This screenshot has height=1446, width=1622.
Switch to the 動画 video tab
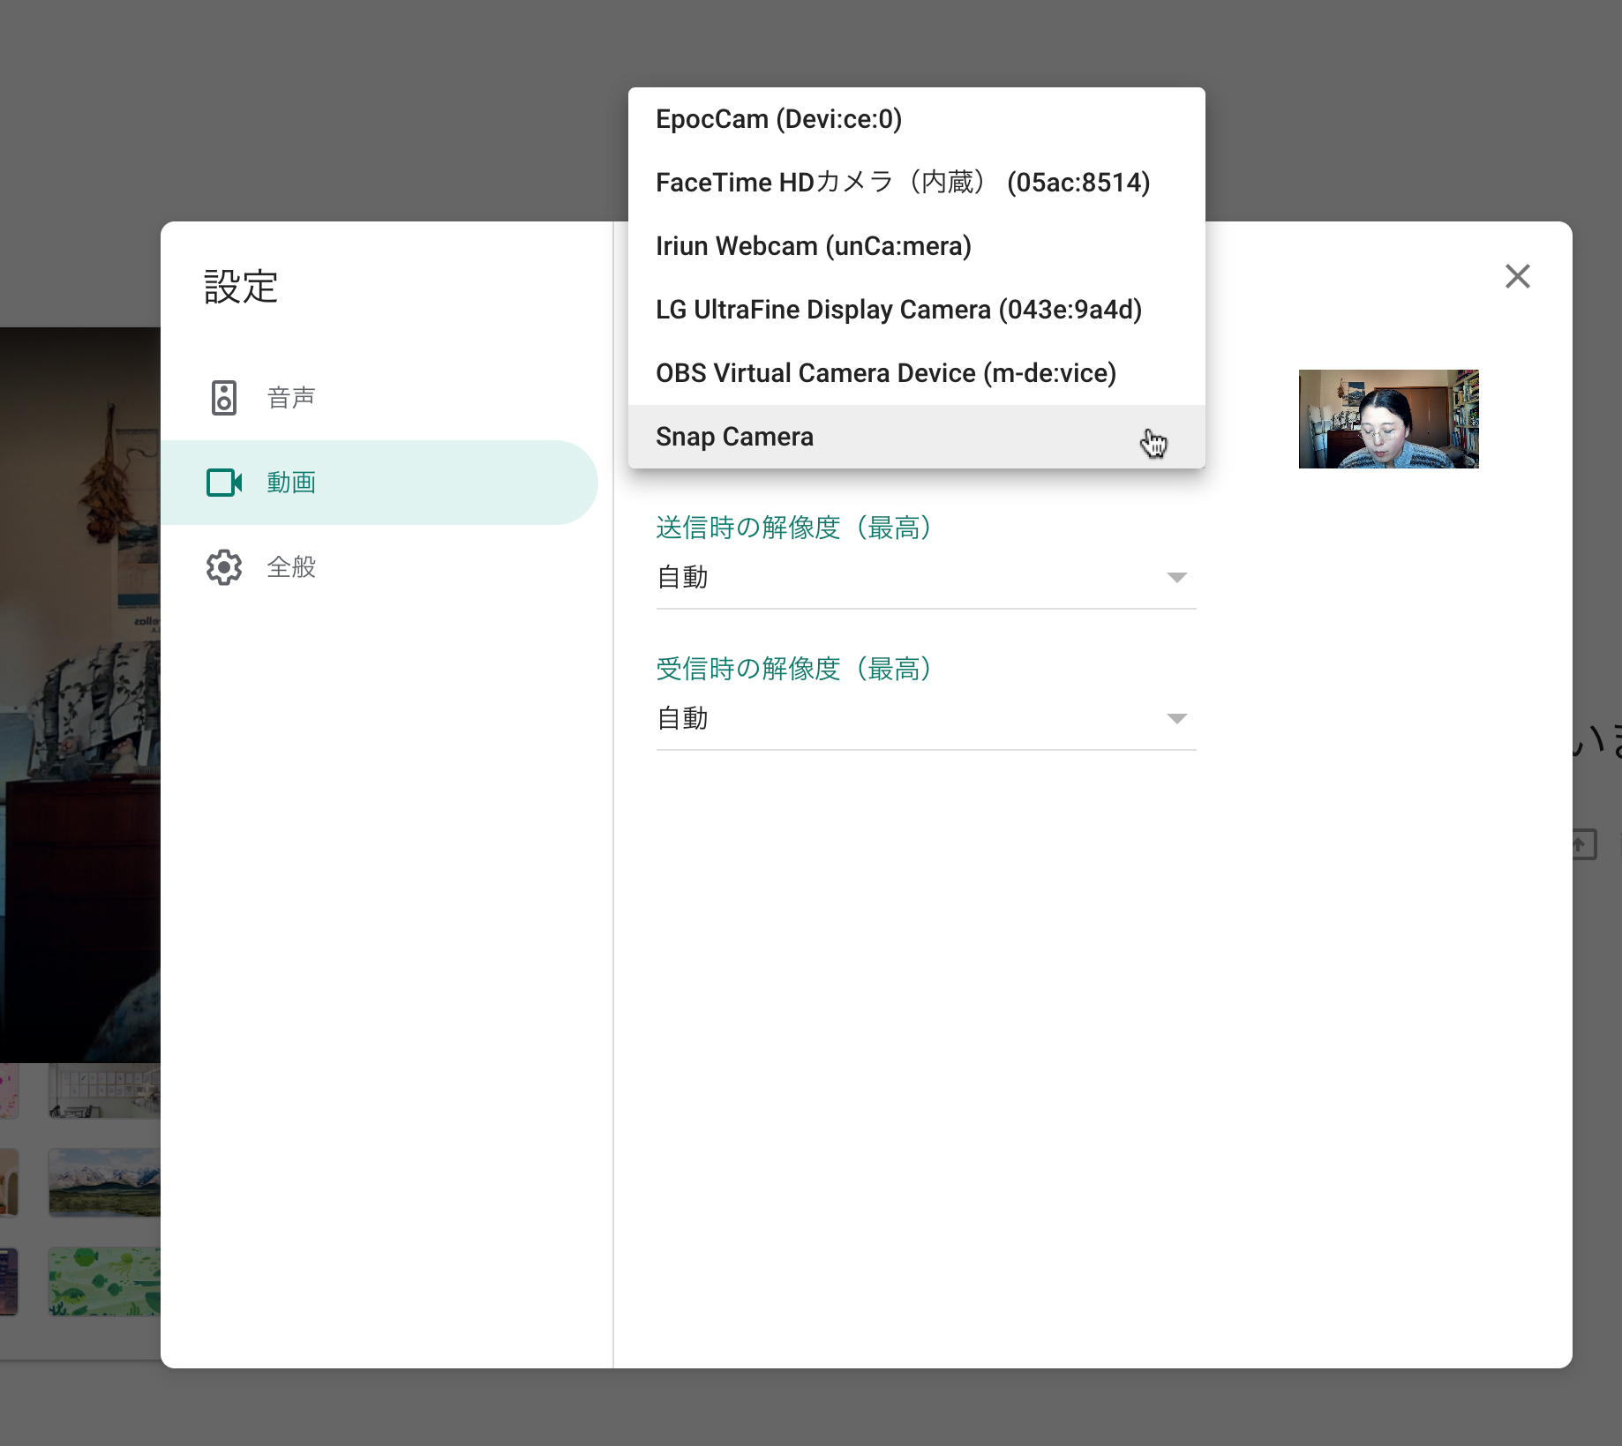pos(379,483)
